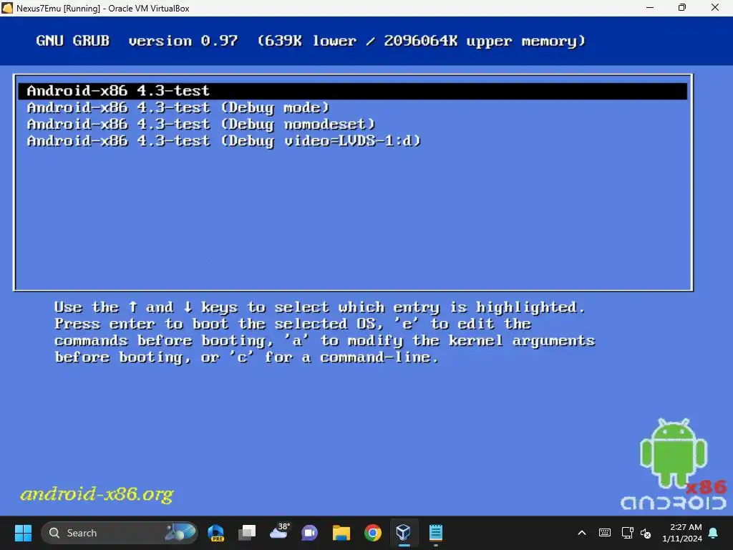Show hidden system tray icons
The image size is (733, 550).
(x=582, y=533)
